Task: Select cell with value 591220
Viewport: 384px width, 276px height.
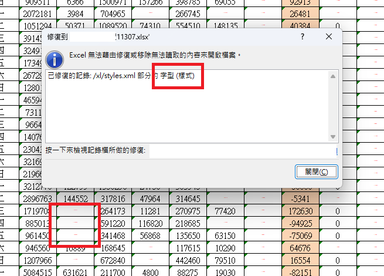Action: pos(113,223)
